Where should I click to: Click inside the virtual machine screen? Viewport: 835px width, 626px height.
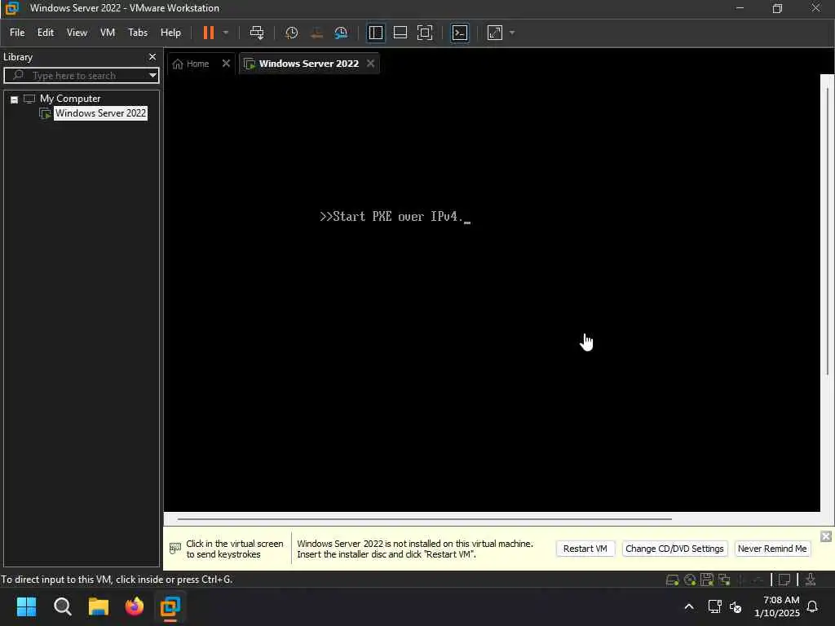tap(492, 293)
